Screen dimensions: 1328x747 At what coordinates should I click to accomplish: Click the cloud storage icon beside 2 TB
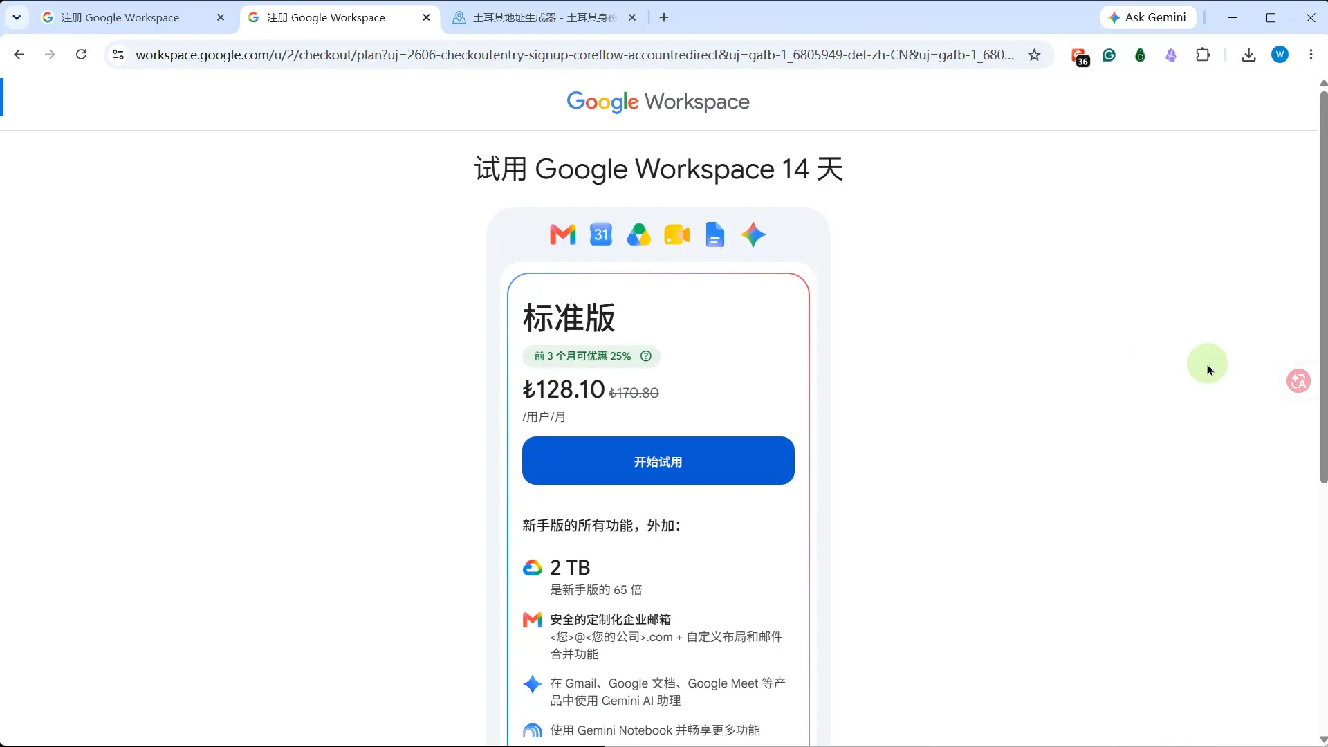point(533,568)
